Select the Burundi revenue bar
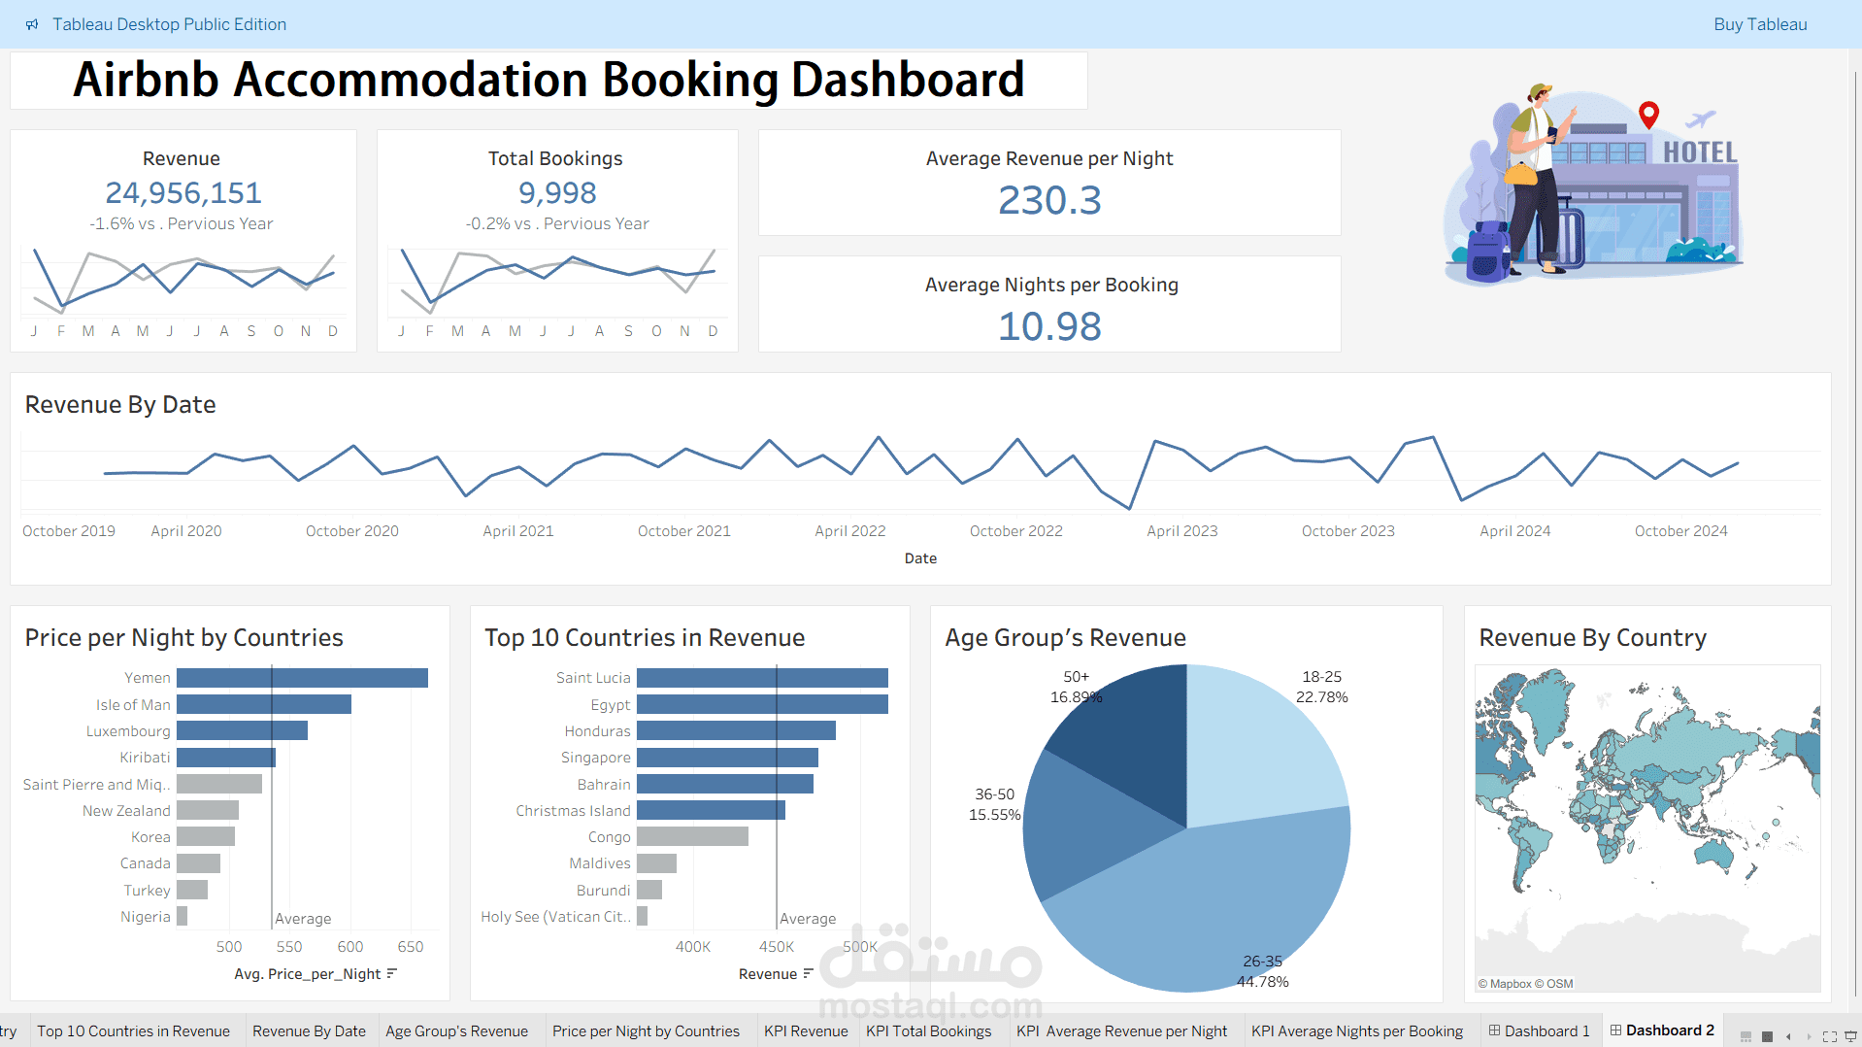 coord(649,890)
